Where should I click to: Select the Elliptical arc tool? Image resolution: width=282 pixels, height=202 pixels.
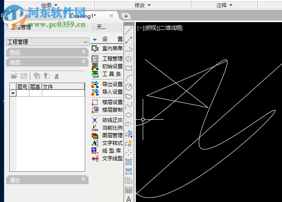[129, 124]
